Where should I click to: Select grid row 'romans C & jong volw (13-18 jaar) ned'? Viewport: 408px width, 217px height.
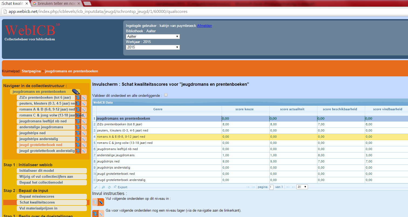point(250,143)
